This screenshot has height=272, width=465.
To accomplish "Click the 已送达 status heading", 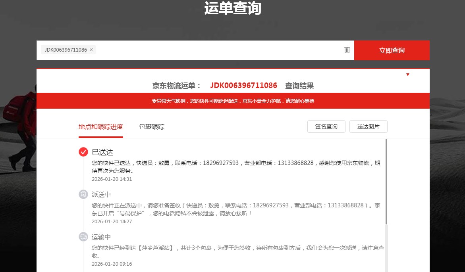I will click(102, 152).
